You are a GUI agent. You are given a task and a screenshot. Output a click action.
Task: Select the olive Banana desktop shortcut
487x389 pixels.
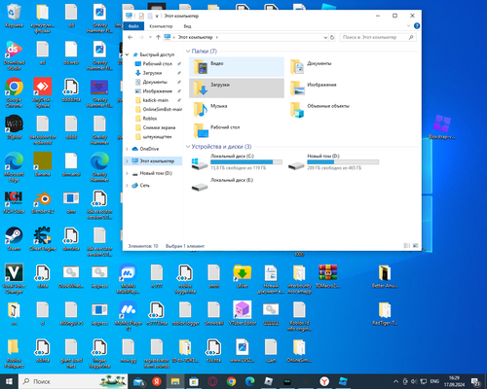[43, 164]
